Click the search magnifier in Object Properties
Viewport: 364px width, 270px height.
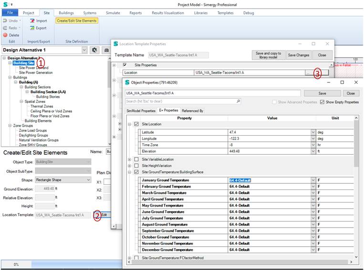(x=238, y=101)
